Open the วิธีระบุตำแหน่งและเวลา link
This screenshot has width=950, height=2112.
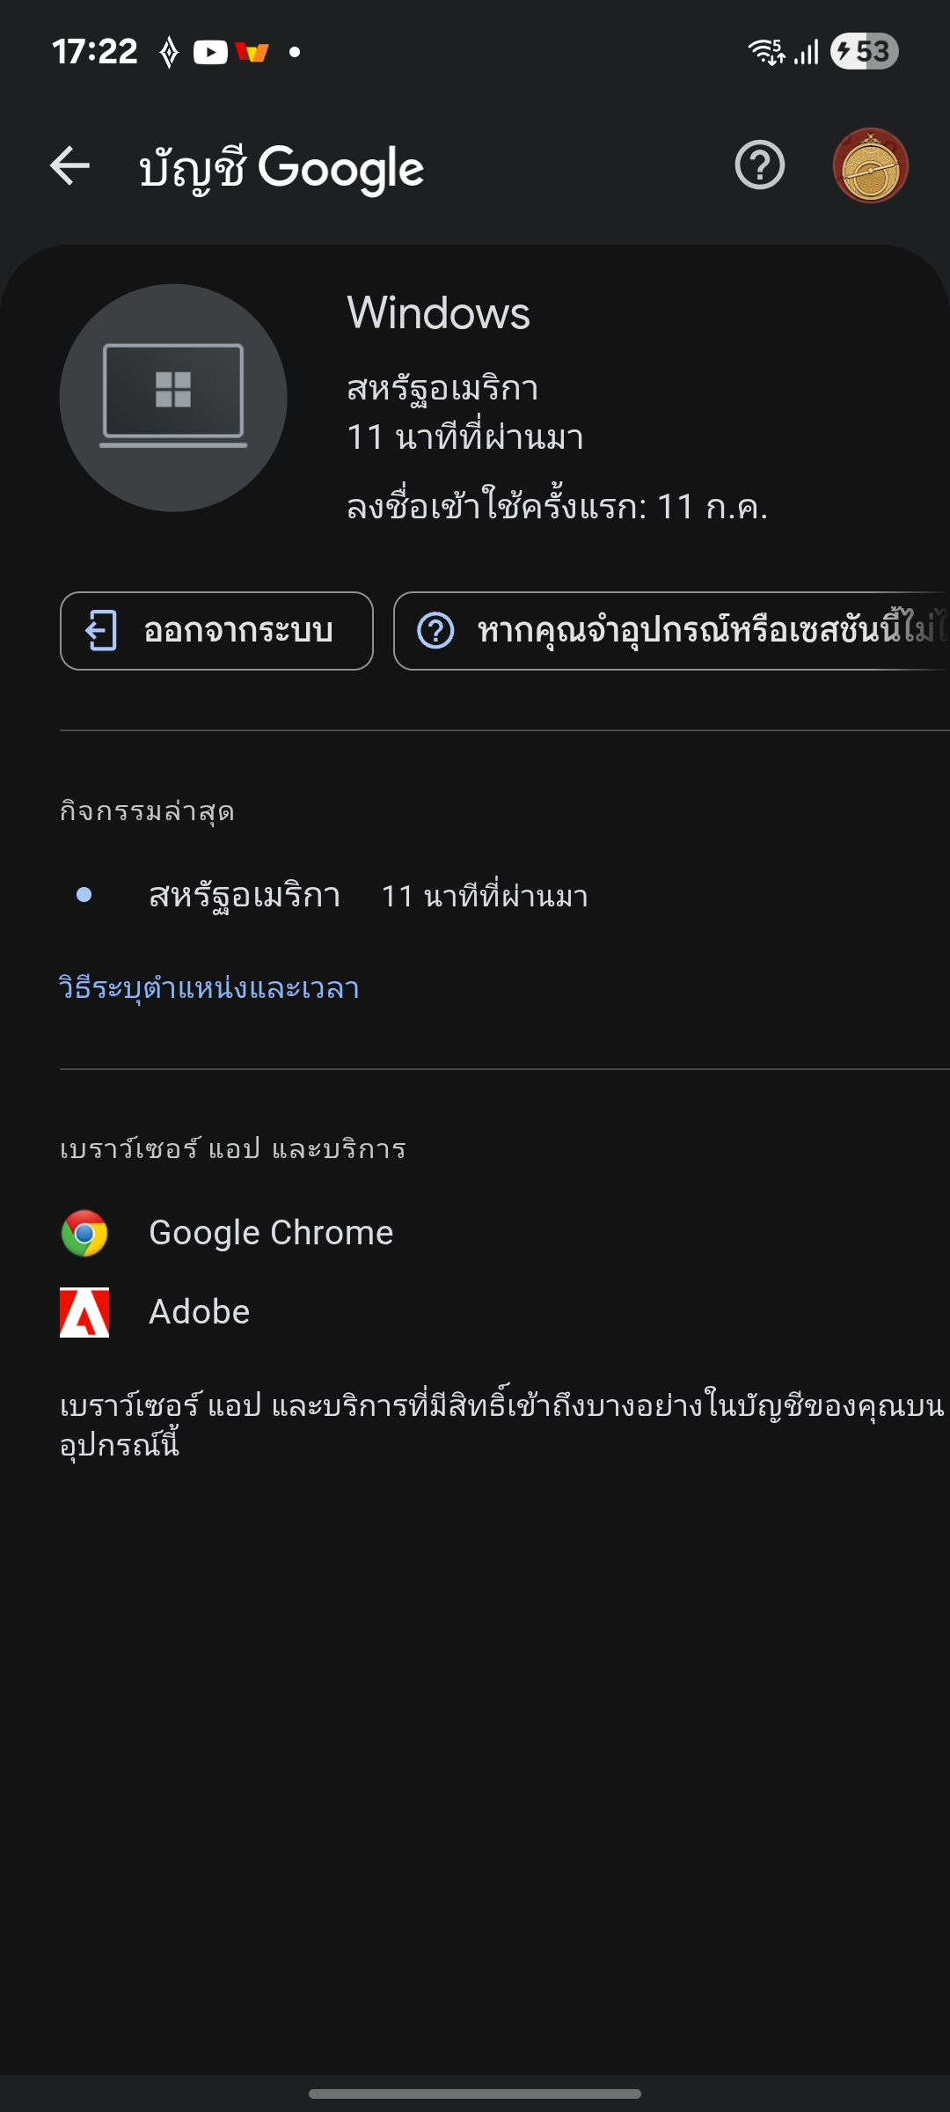point(209,988)
